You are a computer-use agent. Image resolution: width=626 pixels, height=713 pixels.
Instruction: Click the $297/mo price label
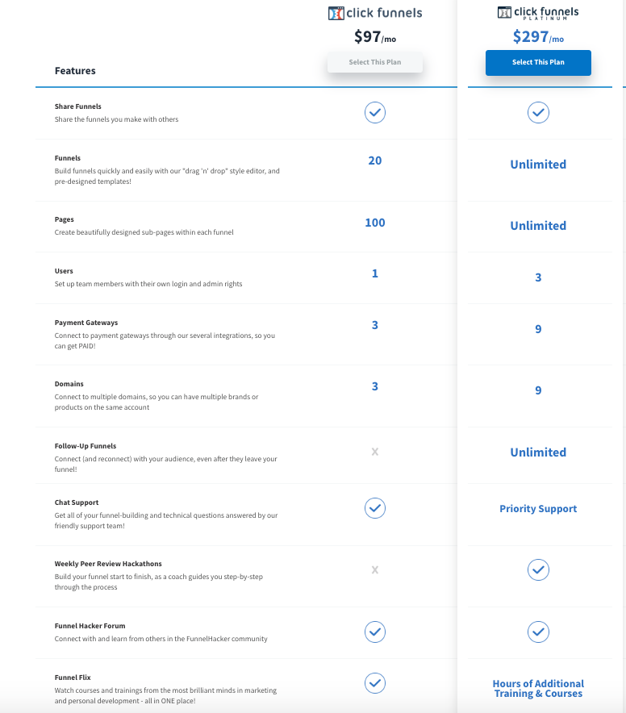[x=538, y=36]
